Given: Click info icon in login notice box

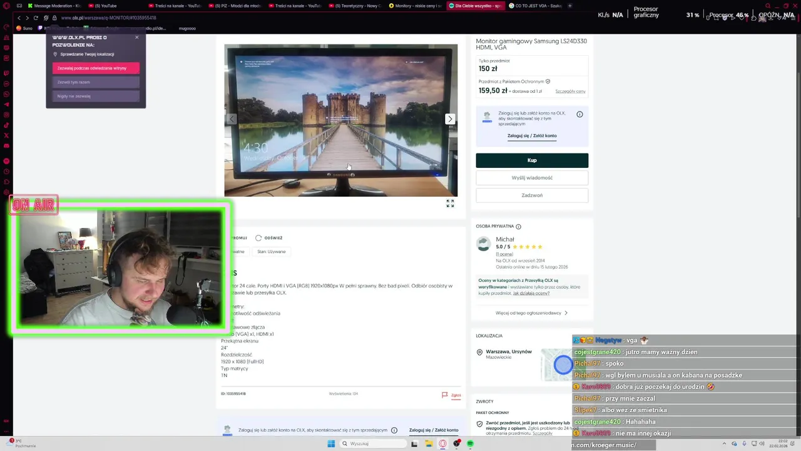Looking at the screenshot, I should [x=579, y=114].
